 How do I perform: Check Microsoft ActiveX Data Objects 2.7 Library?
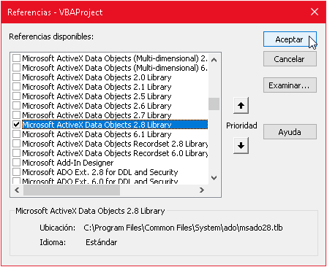click(16, 115)
